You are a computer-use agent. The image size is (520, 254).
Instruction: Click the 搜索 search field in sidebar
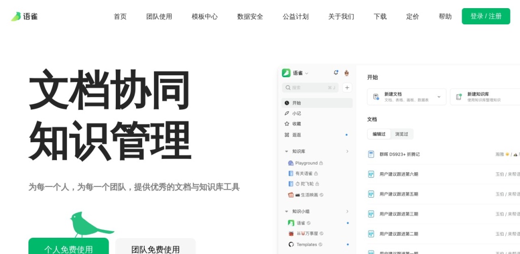click(310, 87)
